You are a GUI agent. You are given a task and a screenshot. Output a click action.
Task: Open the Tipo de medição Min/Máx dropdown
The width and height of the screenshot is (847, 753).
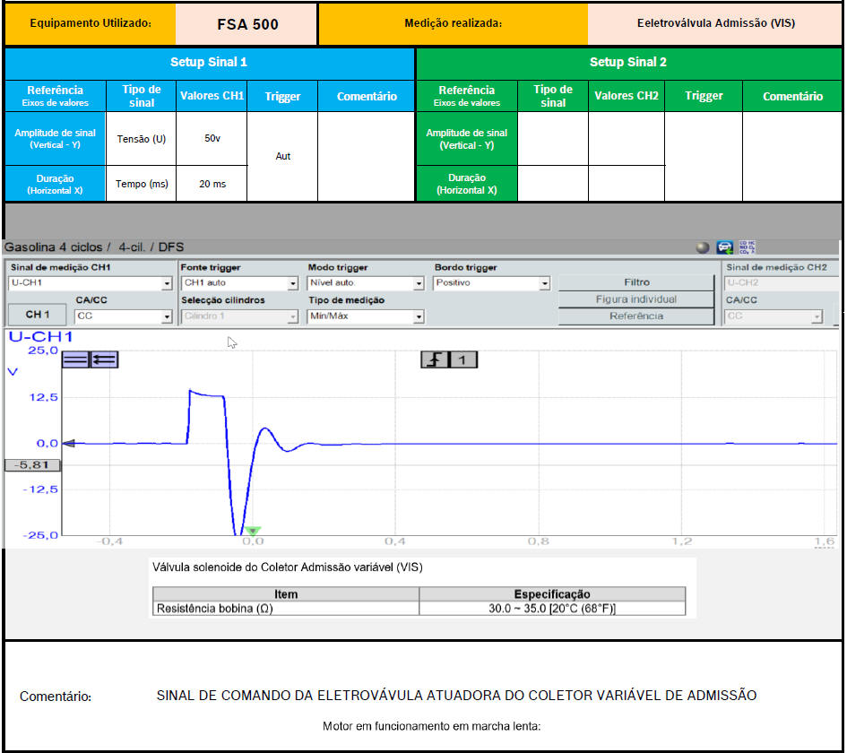pos(419,316)
